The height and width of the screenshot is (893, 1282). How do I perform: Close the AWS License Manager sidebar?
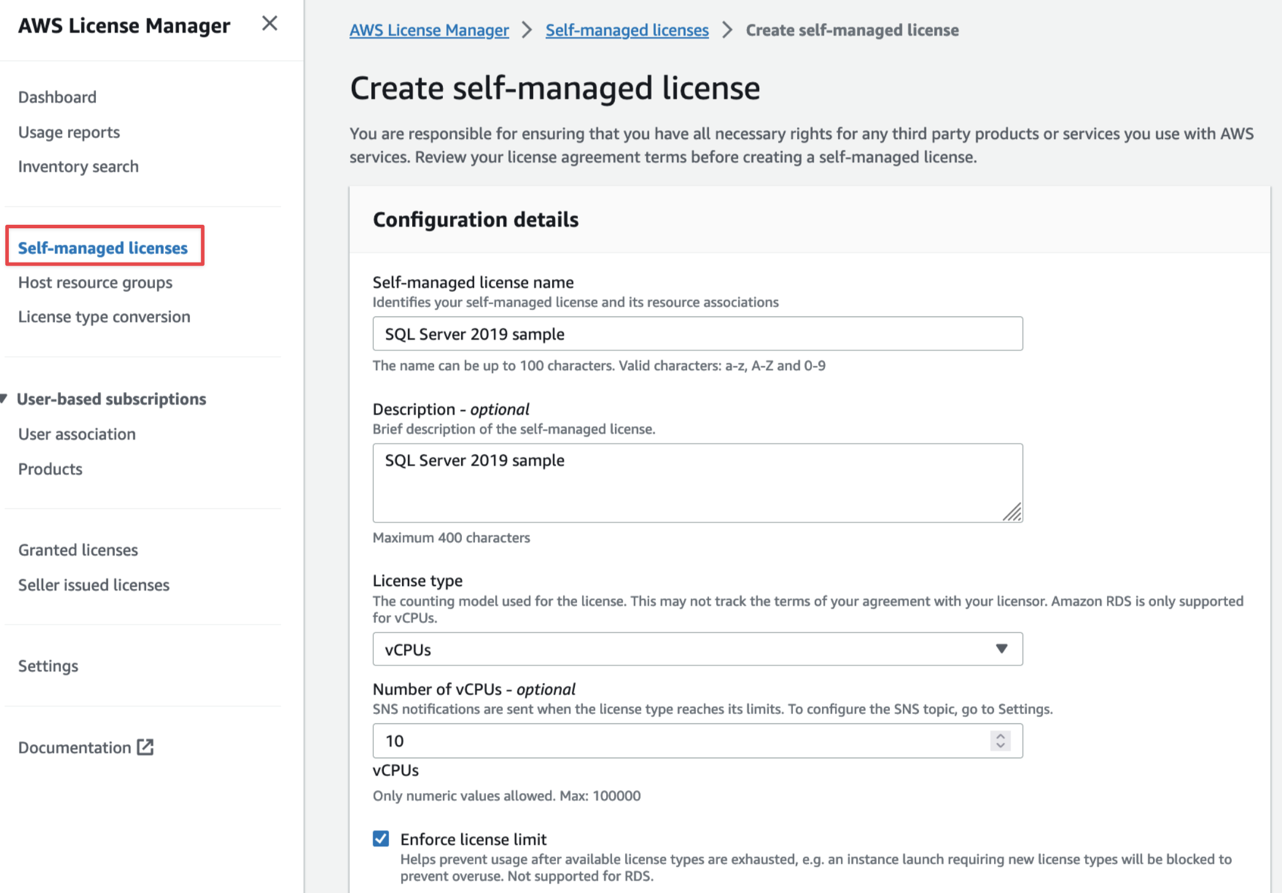pyautogui.click(x=270, y=24)
